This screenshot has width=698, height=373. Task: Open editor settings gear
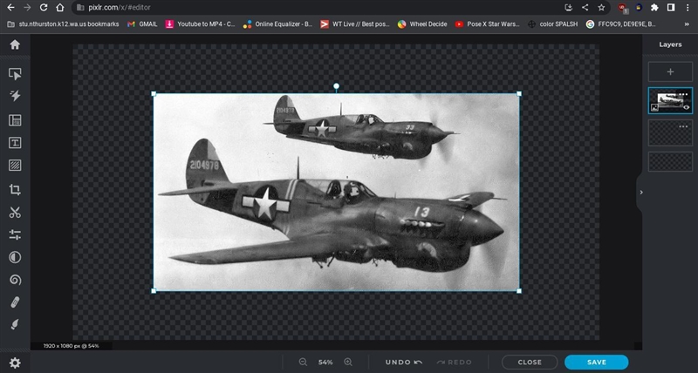(x=15, y=363)
